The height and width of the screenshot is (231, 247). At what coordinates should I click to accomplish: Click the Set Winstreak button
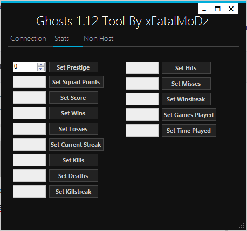coord(186,99)
